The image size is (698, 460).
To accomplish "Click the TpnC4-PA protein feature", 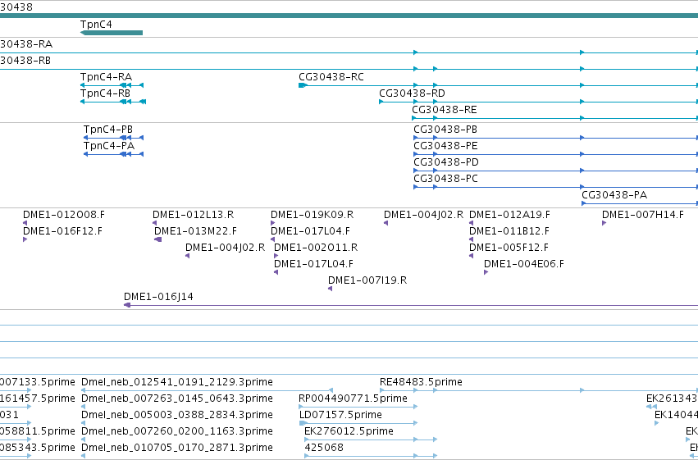I will [113, 154].
